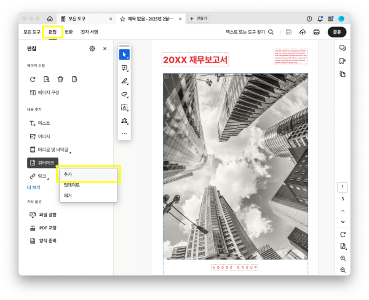Image resolution: width=369 pixels, height=300 pixels.
Task: Close the 모든 도구 tab
Action: 111,19
